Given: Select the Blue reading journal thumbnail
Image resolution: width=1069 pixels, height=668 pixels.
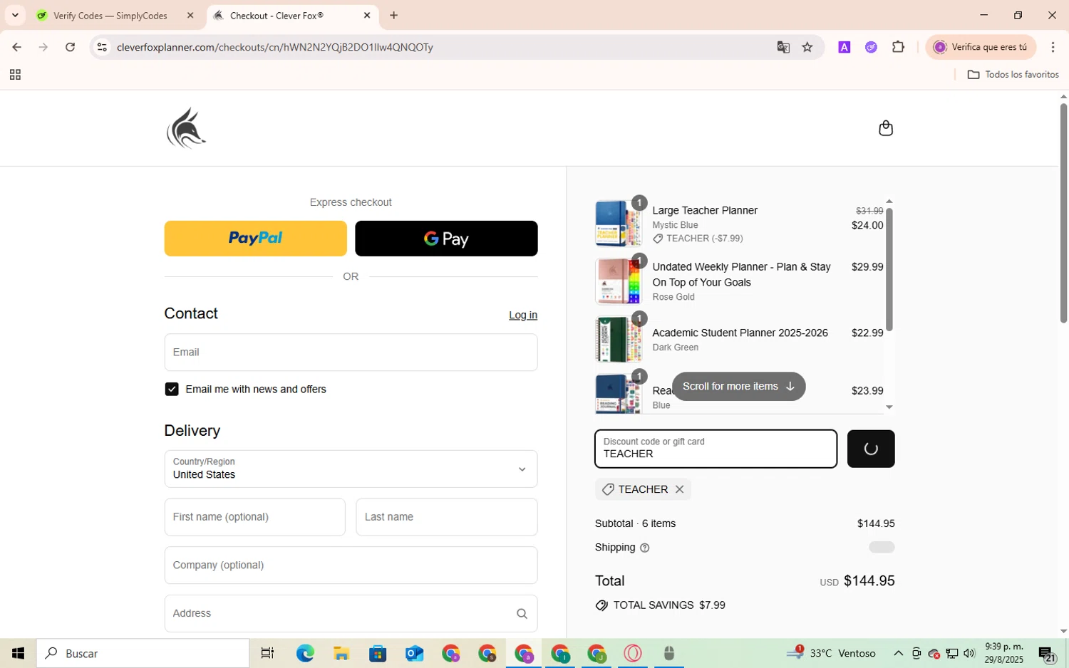Looking at the screenshot, I should pos(618,394).
